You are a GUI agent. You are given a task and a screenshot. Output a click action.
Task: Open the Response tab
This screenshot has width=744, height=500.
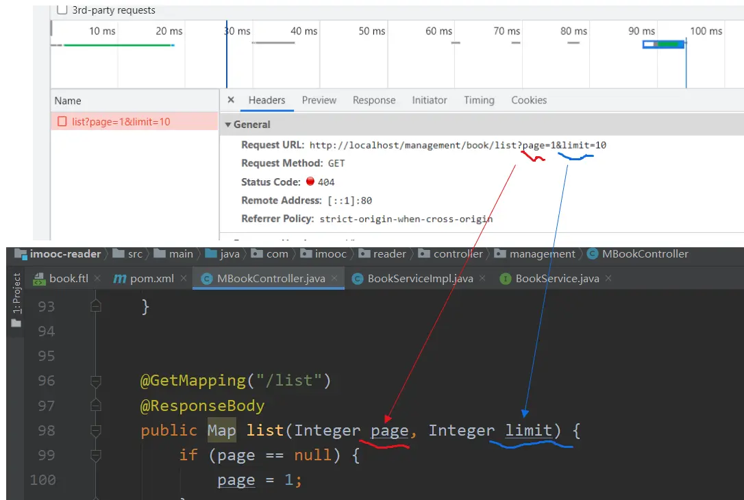pos(374,100)
